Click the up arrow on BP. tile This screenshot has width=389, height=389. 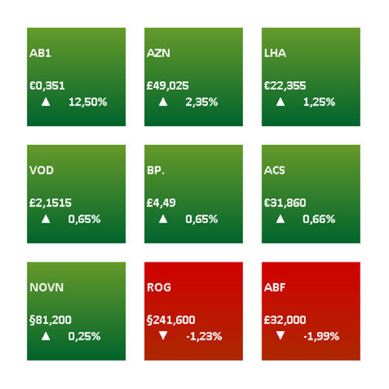tap(163, 219)
